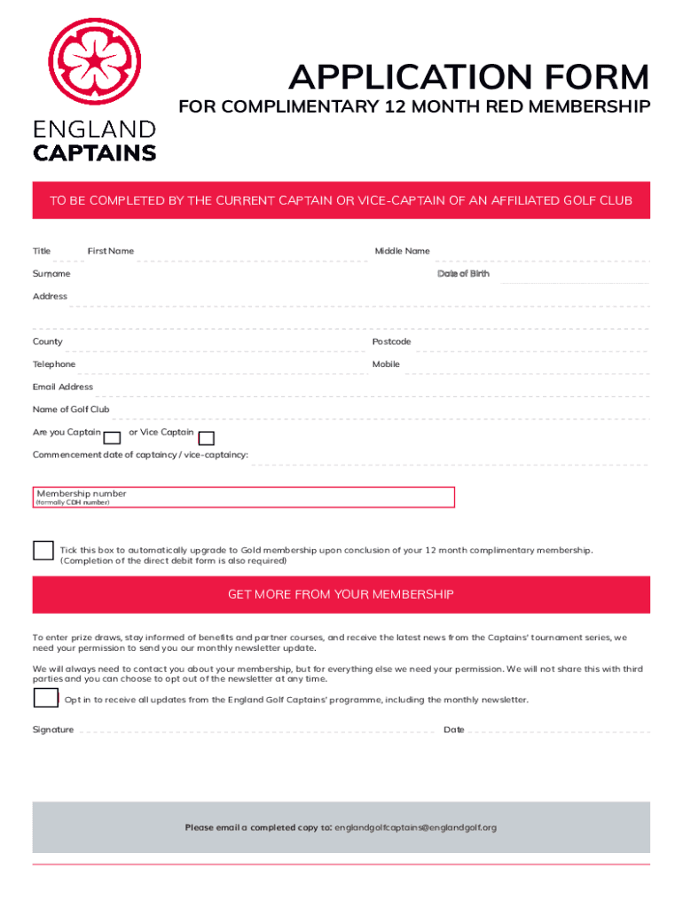Image resolution: width=683 pixels, height=908 pixels.
Task: Tick the Gold membership upgrade box
Action: [43, 550]
